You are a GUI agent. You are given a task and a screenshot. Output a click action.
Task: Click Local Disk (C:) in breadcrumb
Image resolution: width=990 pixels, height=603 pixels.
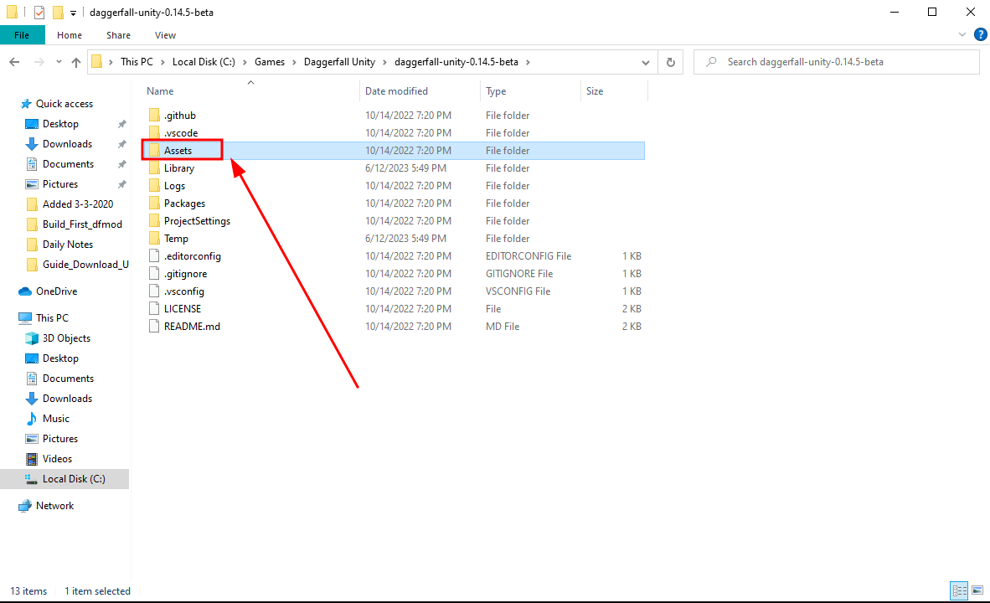[204, 62]
